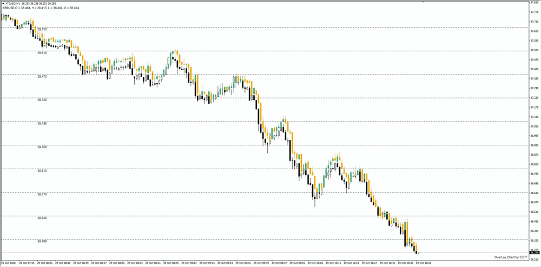Image resolution: width=541 pixels, height=267 pixels.
Task: Click the chart shift triangle marker on top edge
Action: pos(424,2)
